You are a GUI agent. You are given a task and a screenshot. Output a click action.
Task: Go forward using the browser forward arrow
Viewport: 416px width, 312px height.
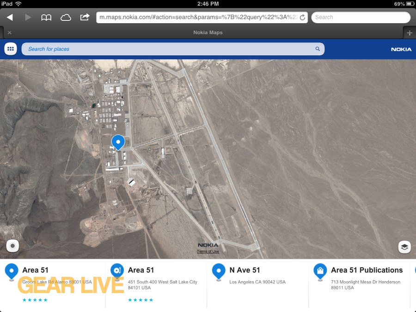(x=28, y=17)
